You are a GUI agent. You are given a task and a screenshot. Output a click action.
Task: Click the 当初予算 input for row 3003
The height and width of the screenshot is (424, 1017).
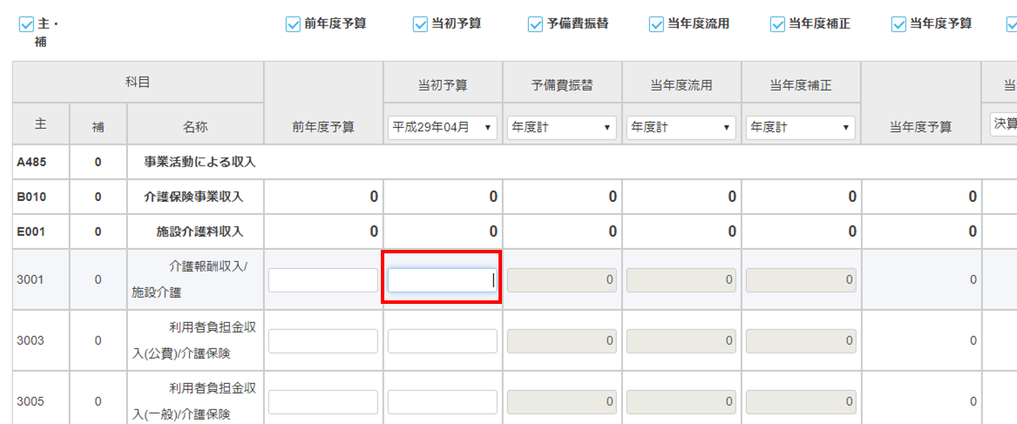tap(443, 341)
